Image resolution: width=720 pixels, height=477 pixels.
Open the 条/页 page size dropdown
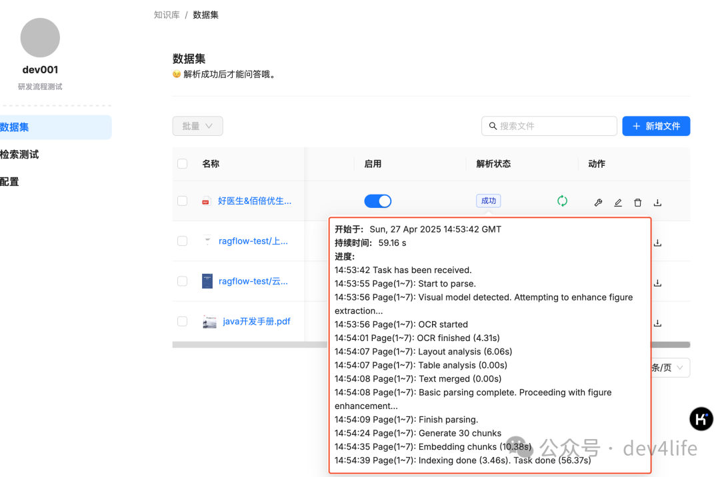[670, 367]
